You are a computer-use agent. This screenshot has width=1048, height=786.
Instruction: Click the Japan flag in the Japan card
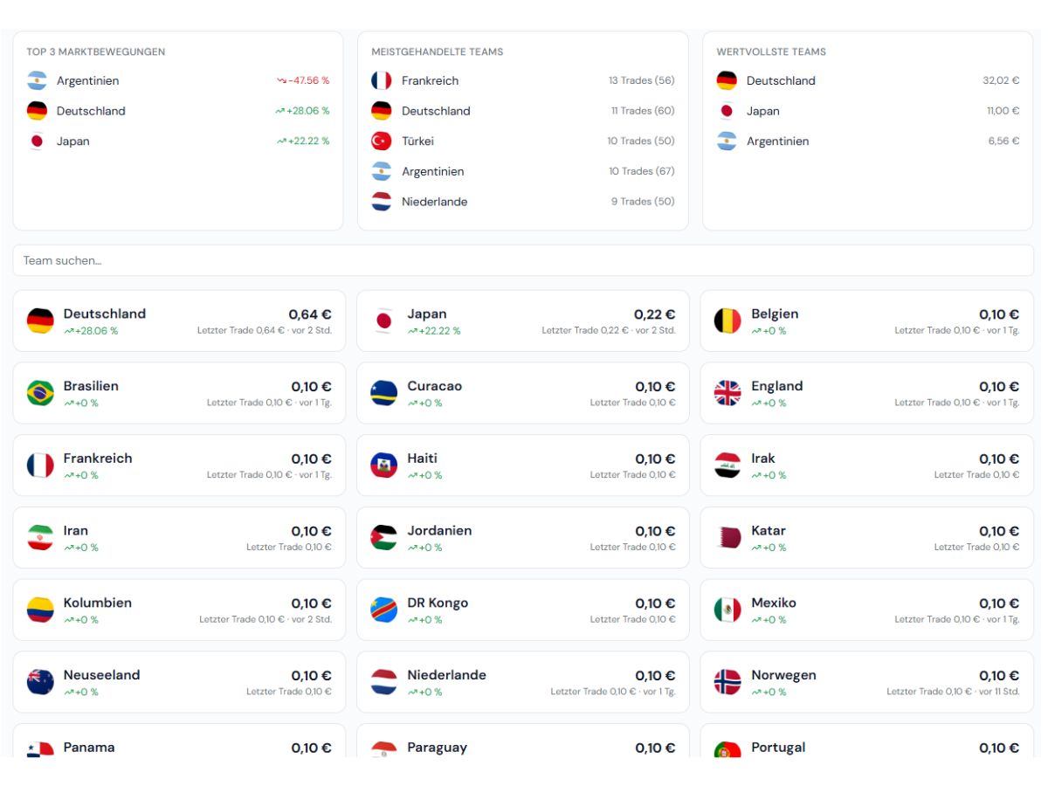(383, 321)
